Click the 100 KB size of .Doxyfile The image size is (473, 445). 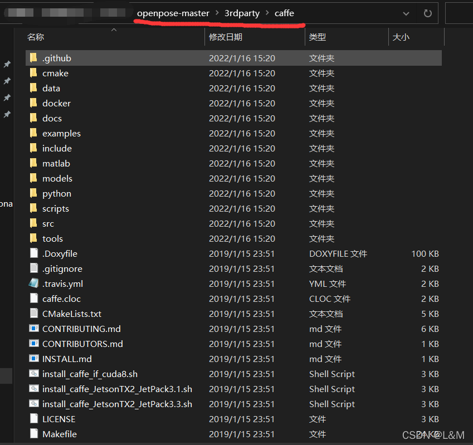(425, 254)
